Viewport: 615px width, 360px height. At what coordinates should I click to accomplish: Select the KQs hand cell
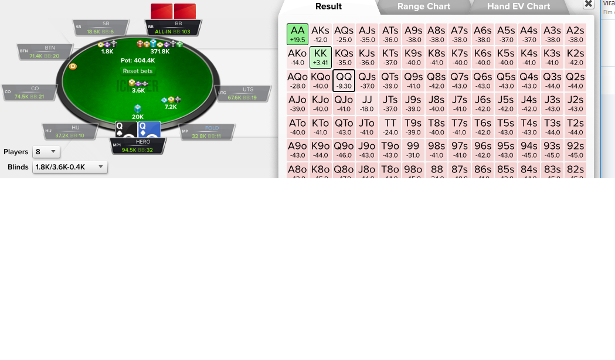click(x=344, y=57)
